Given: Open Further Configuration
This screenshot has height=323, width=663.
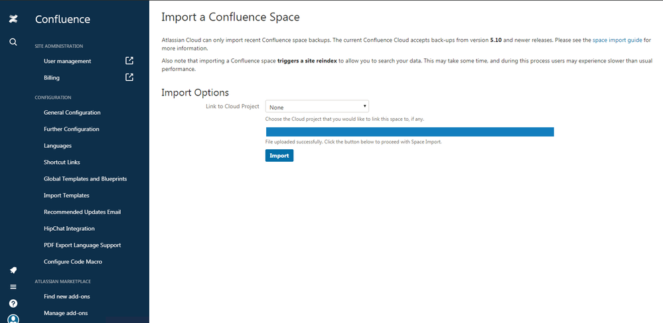Looking at the screenshot, I should [72, 129].
